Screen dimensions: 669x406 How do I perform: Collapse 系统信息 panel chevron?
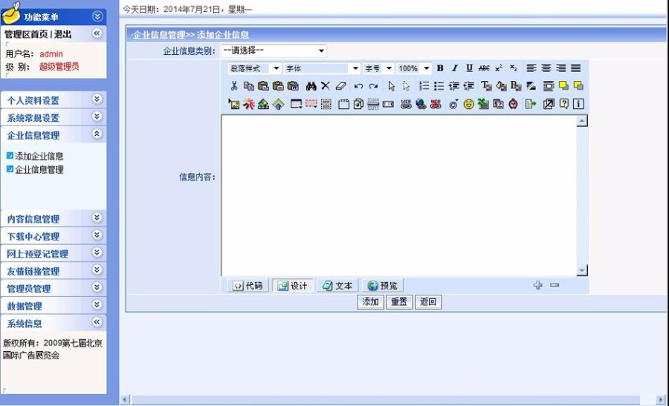click(x=97, y=323)
